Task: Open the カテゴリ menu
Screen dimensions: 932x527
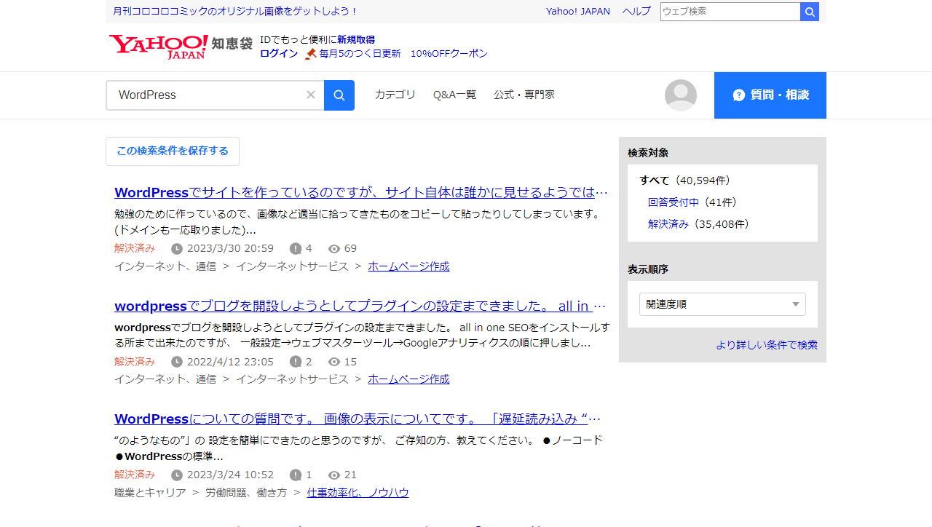Action: point(395,95)
